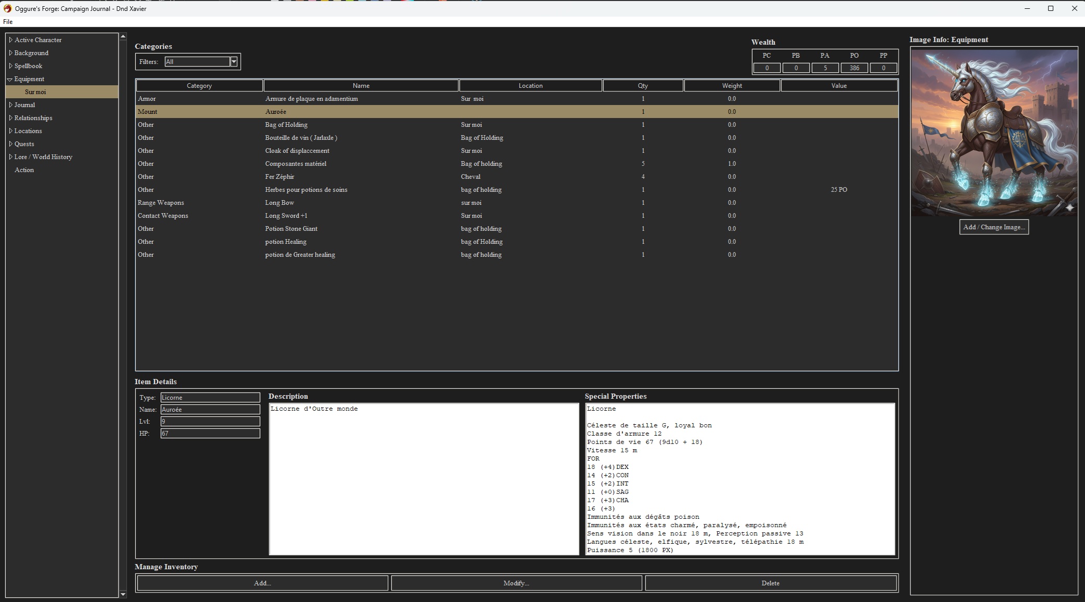Image resolution: width=1085 pixels, height=602 pixels.
Task: Sort the table by the Weight column header
Action: pos(732,86)
